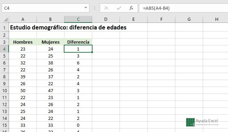The image size is (228, 132).
Task: Click the title cell Estudio demográfico
Action: tap(68, 27)
